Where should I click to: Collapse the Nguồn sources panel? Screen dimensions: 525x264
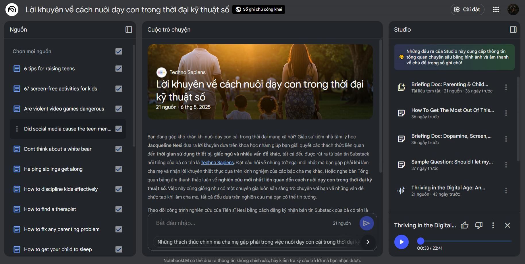click(129, 30)
